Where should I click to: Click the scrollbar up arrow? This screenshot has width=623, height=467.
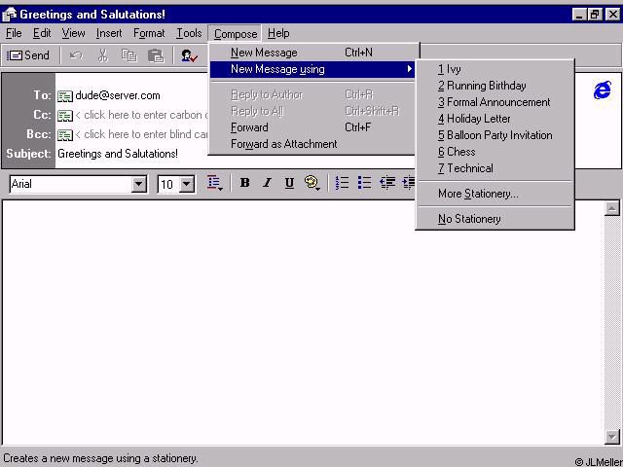[612, 208]
